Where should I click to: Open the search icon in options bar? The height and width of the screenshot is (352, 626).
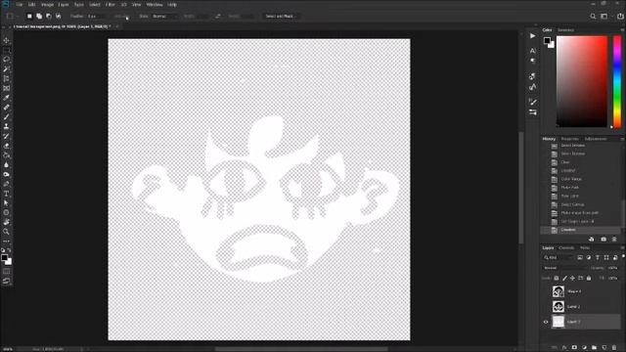[593, 17]
